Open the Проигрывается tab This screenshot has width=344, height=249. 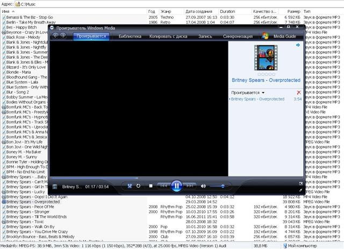tap(91, 36)
